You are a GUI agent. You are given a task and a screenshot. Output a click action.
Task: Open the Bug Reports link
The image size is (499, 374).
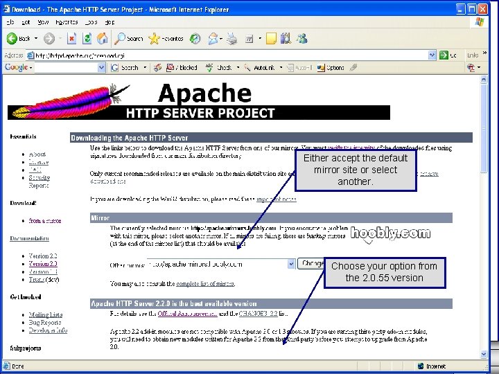tap(45, 323)
